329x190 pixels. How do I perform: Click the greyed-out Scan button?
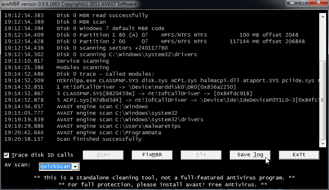coord(103,155)
